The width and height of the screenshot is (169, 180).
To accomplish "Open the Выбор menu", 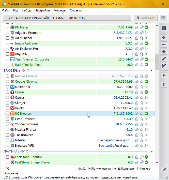I will (x=26, y=10).
